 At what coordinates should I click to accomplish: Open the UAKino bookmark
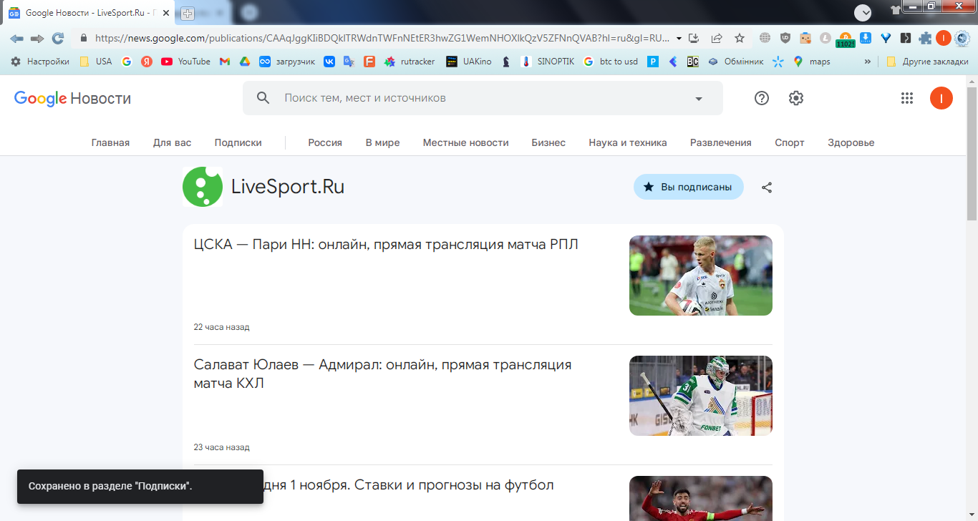pyautogui.click(x=469, y=62)
